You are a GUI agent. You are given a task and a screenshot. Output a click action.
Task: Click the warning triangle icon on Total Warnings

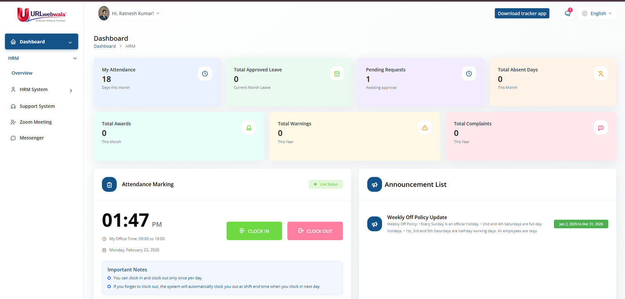425,128
